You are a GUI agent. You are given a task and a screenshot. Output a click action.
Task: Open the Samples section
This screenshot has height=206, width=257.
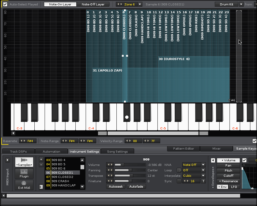click(x=24, y=162)
